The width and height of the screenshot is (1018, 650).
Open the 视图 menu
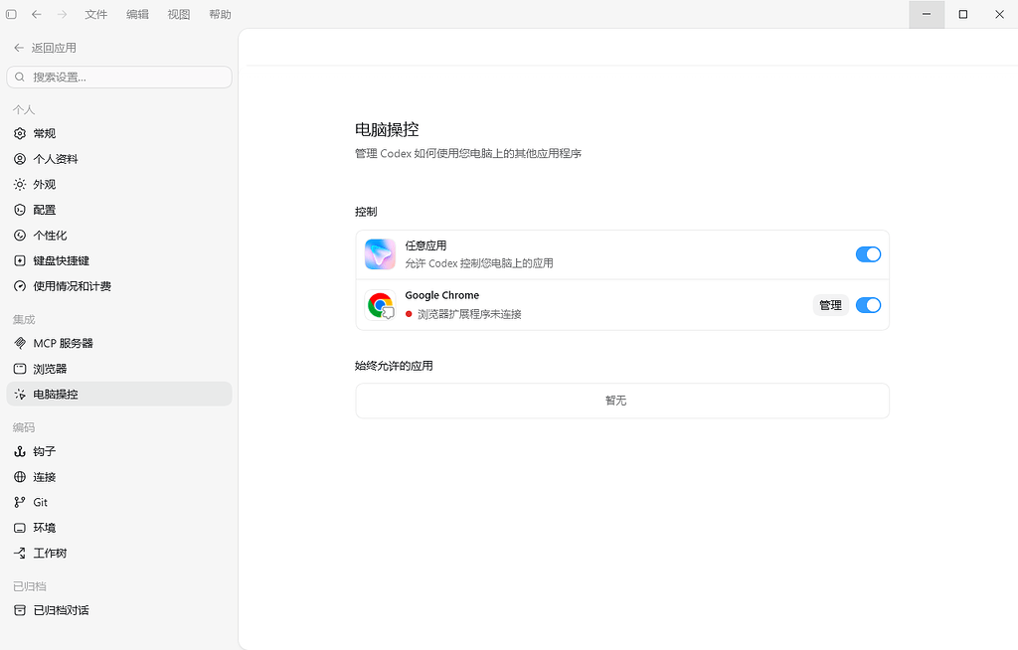click(x=179, y=14)
